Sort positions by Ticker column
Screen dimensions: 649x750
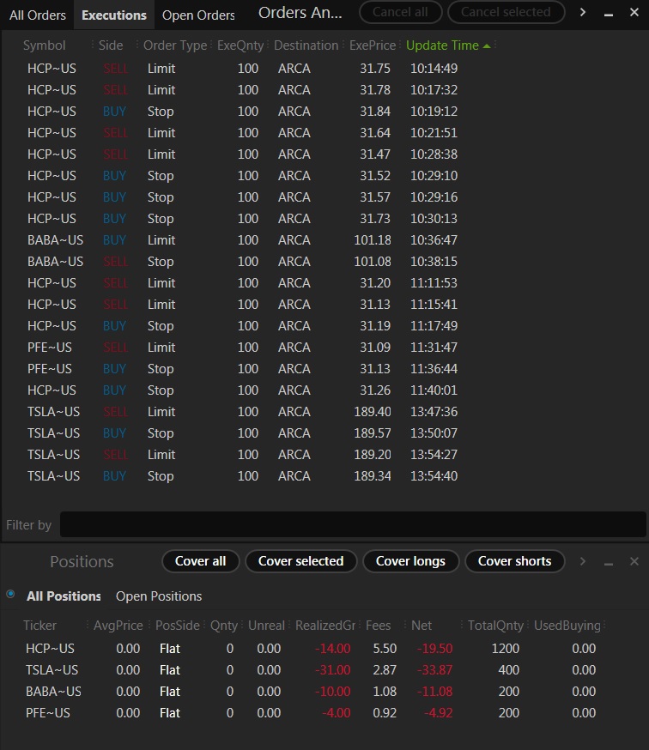pos(39,626)
